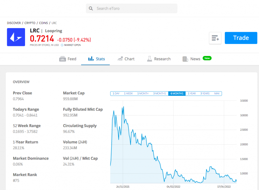Open the Research tab
Screen dimensions: 259x190
pos(159,59)
